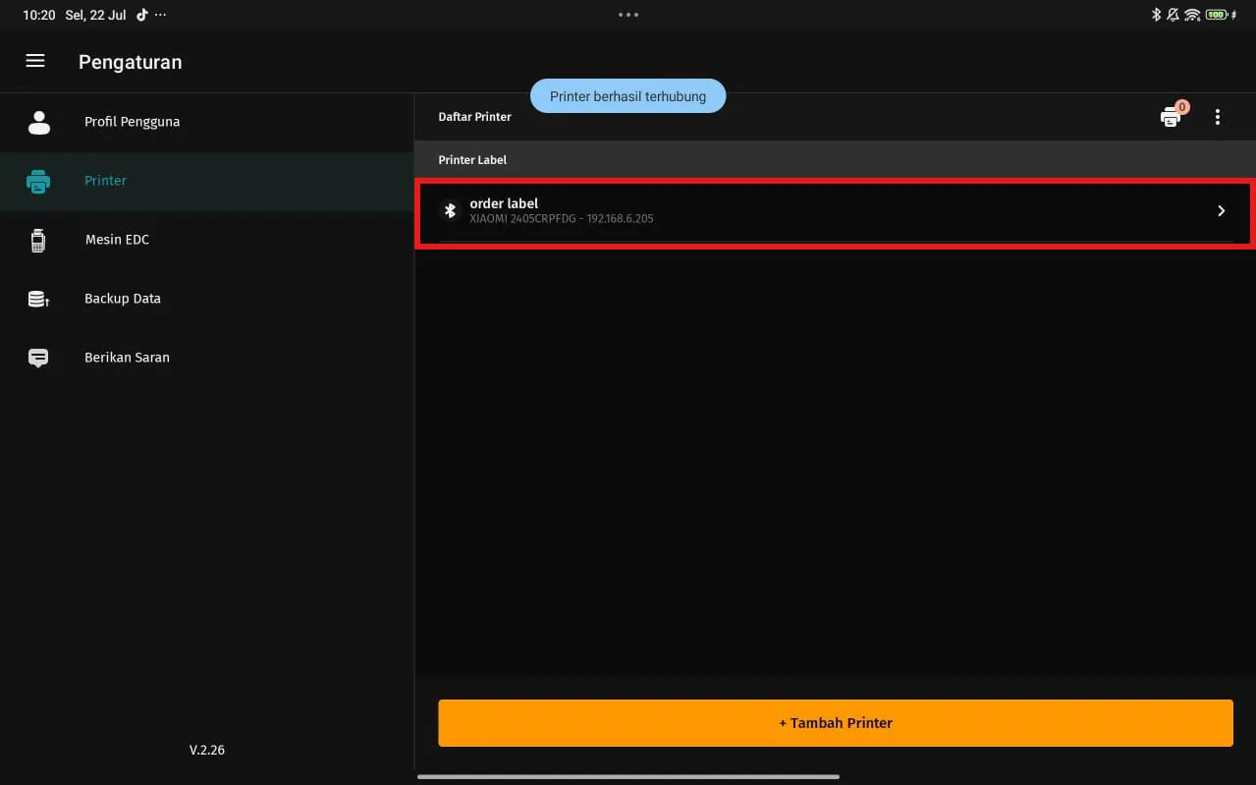Tap the battery indicator in status bar
Screen dimensions: 1256x785
(x=1216, y=15)
